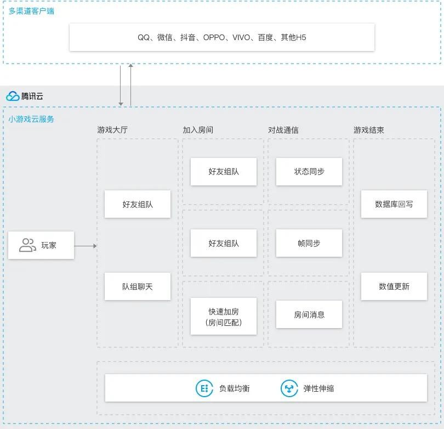The height and width of the screenshot is (429, 444).
Task: Click the upward arrow toward the client box
Action: tap(130, 85)
